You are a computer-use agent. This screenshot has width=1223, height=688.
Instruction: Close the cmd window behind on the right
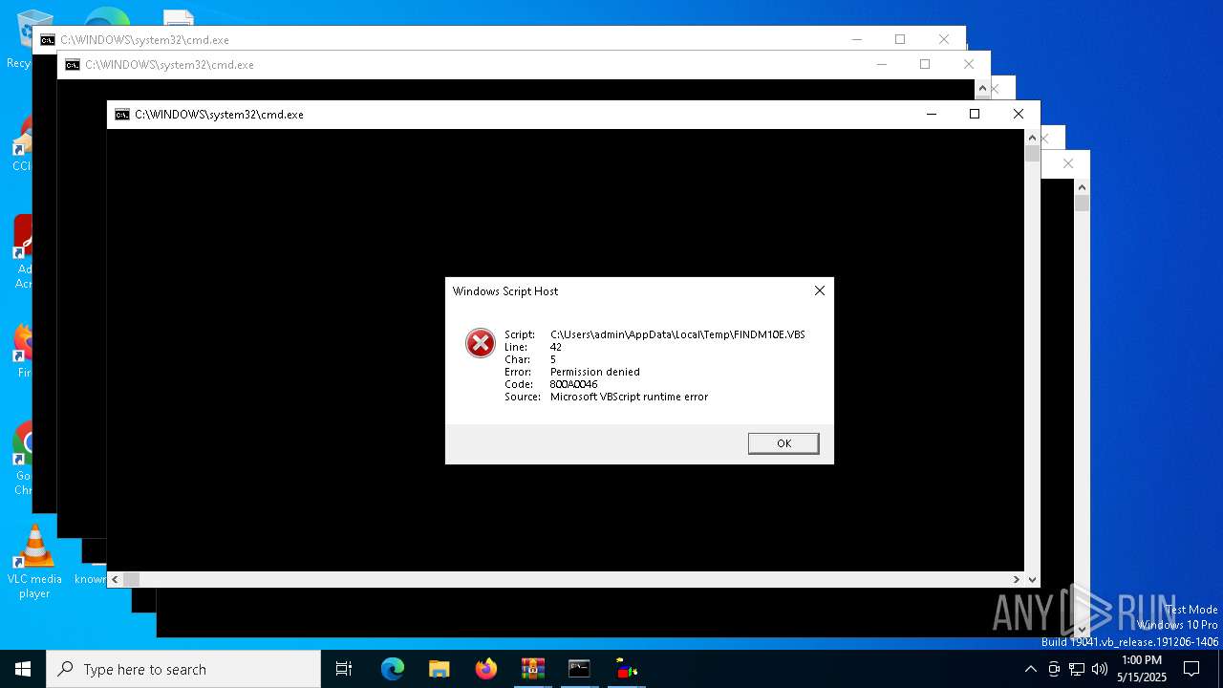click(x=1068, y=164)
